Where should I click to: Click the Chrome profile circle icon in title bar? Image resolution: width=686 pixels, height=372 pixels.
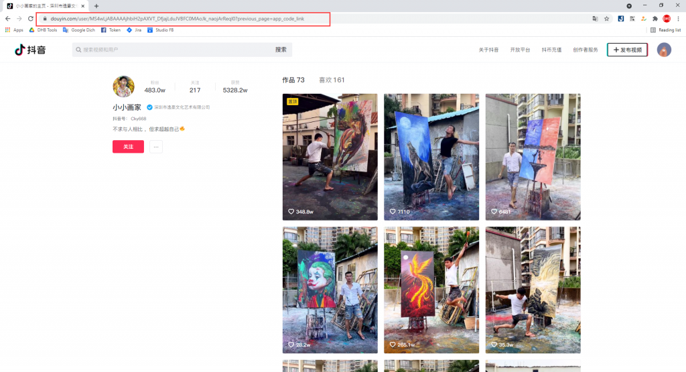[x=629, y=5]
